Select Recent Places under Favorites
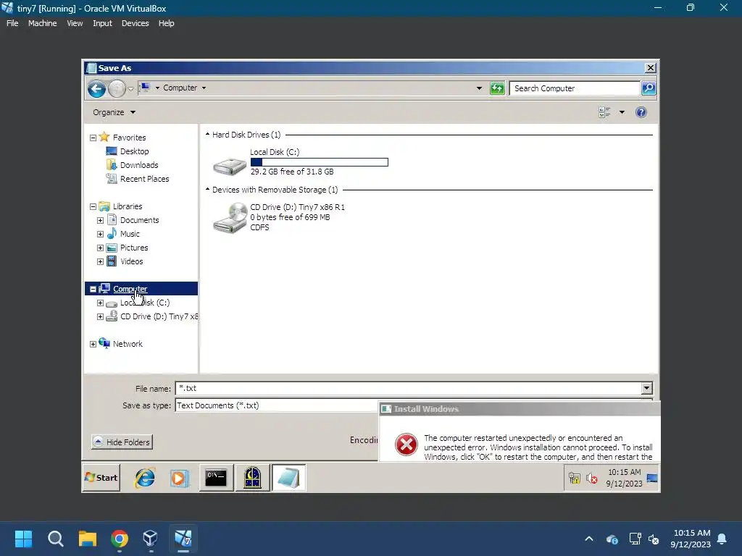742x556 pixels. click(144, 179)
